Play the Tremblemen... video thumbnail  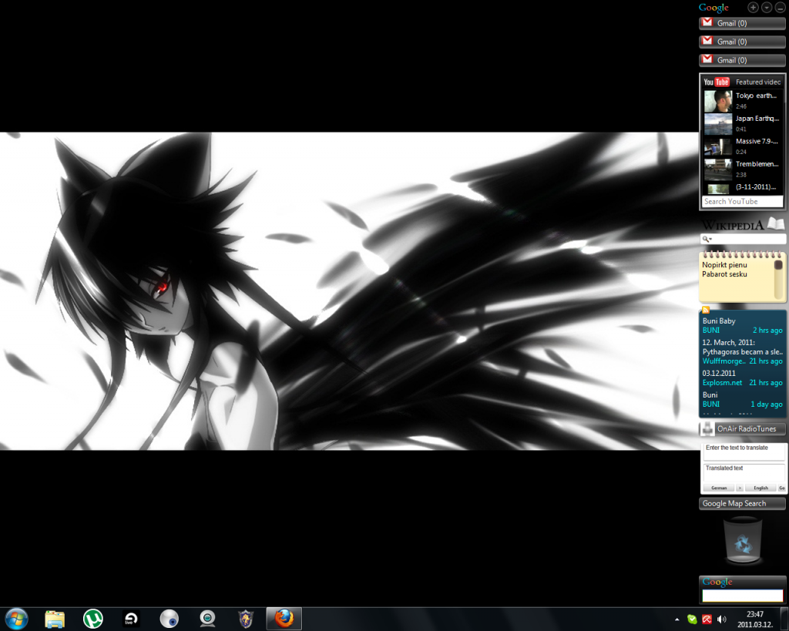(x=718, y=169)
